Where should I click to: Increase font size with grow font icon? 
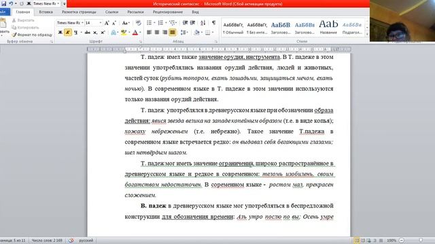[107, 23]
